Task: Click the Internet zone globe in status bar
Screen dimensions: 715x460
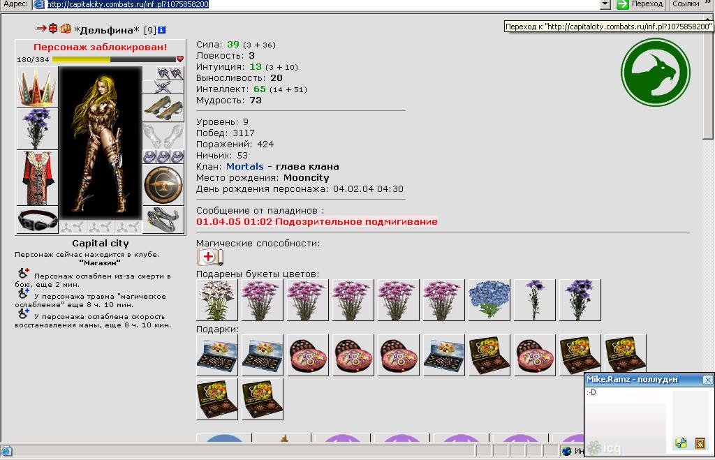Action: [567, 451]
